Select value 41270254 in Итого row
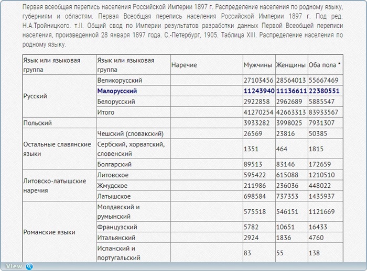Viewport: 367px width, 271px height. [x=258, y=112]
